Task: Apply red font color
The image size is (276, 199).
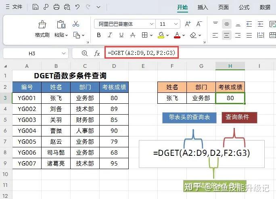Action: pos(177,35)
